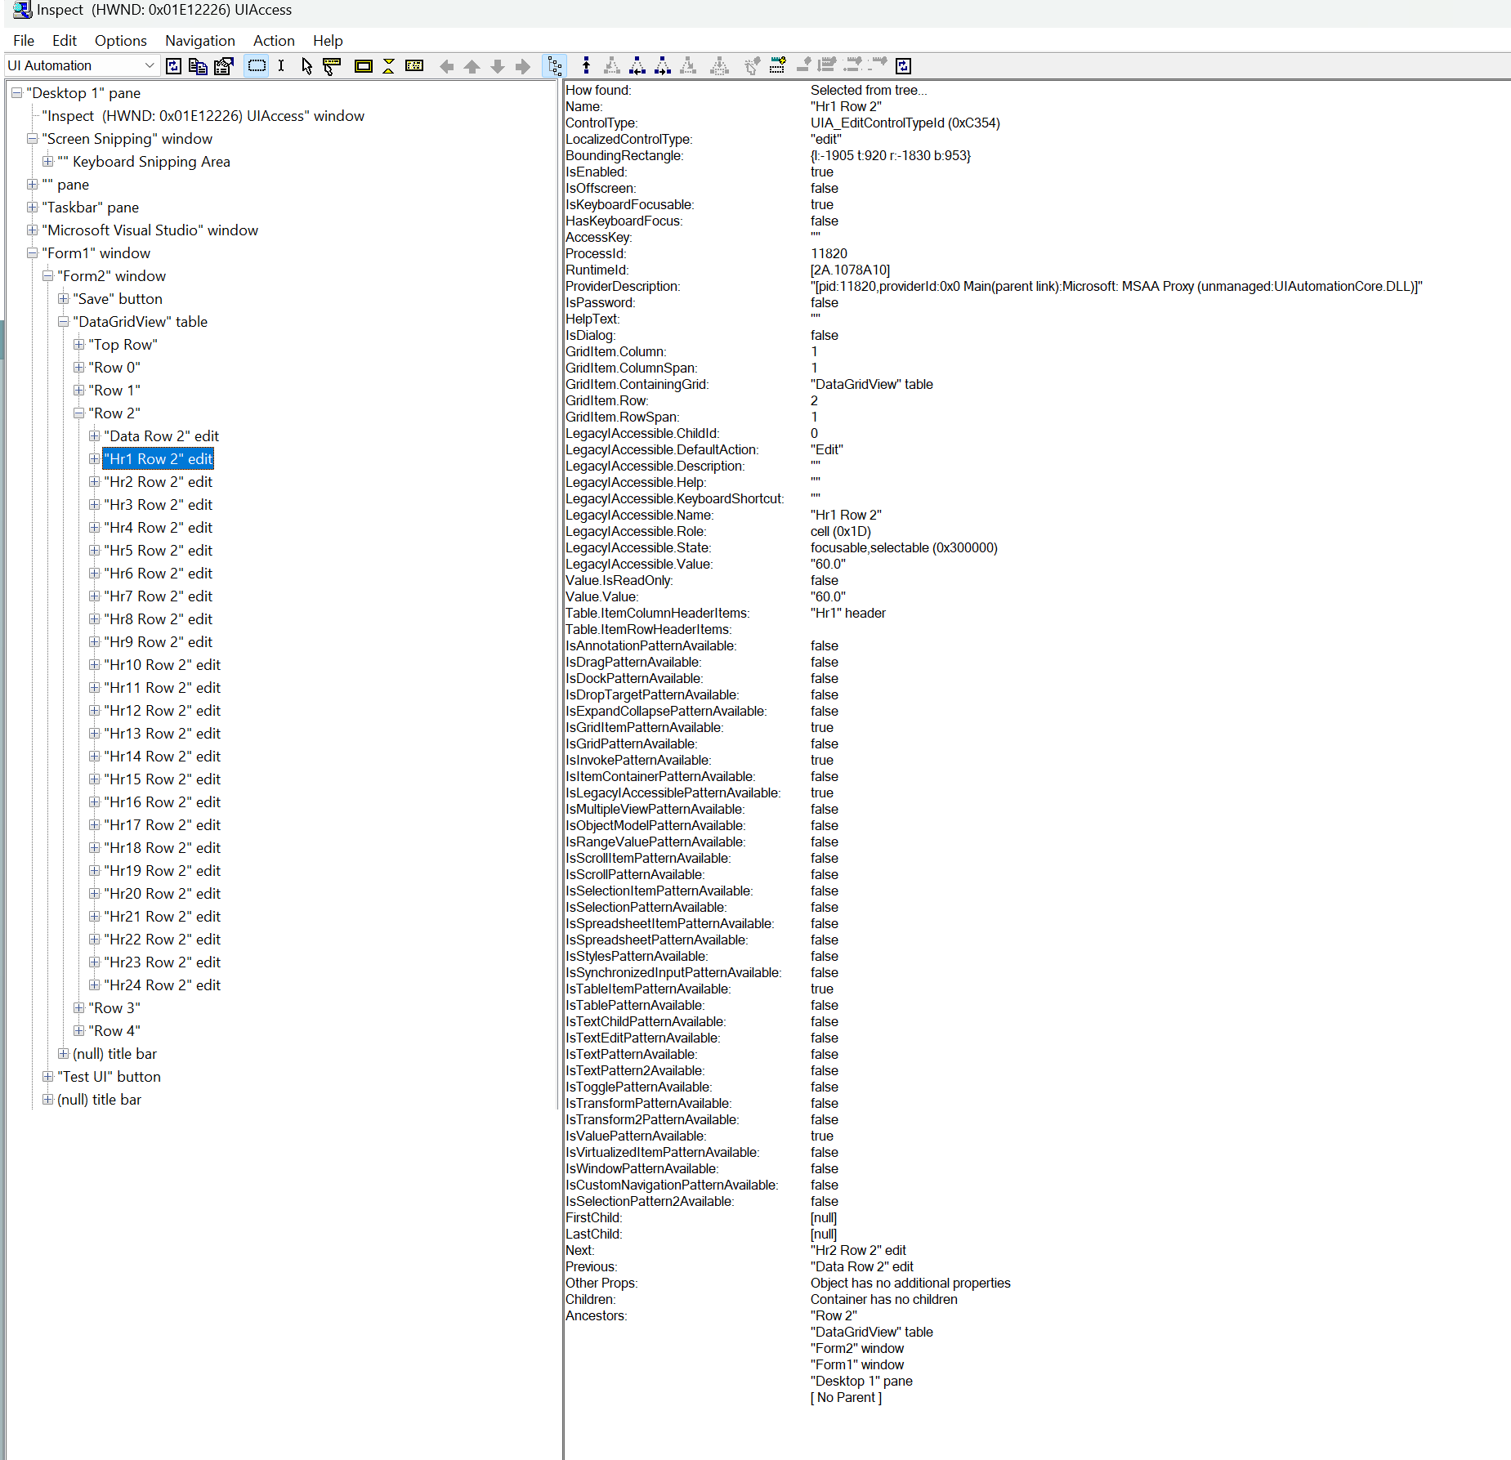This screenshot has width=1511, height=1460.
Task: Refresh the UI Automation tree
Action: pyautogui.click(x=173, y=65)
